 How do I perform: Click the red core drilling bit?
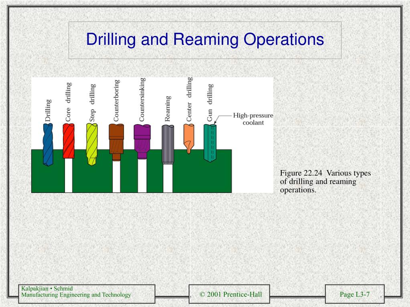pos(69,141)
